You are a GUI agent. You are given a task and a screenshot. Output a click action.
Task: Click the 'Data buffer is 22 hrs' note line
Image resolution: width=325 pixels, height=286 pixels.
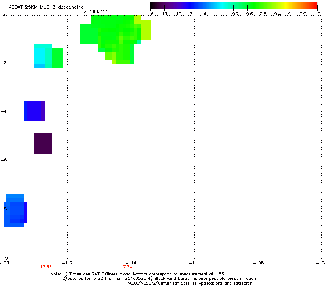coord(159,279)
